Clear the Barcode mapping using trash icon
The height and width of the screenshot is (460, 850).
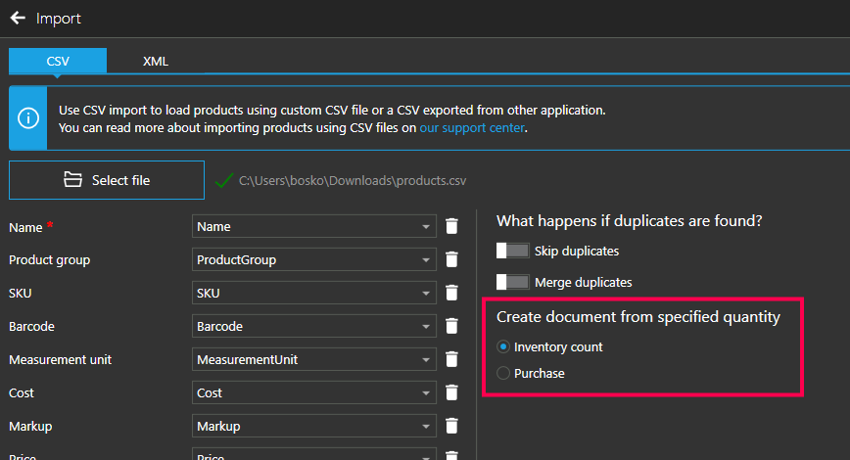(x=451, y=327)
